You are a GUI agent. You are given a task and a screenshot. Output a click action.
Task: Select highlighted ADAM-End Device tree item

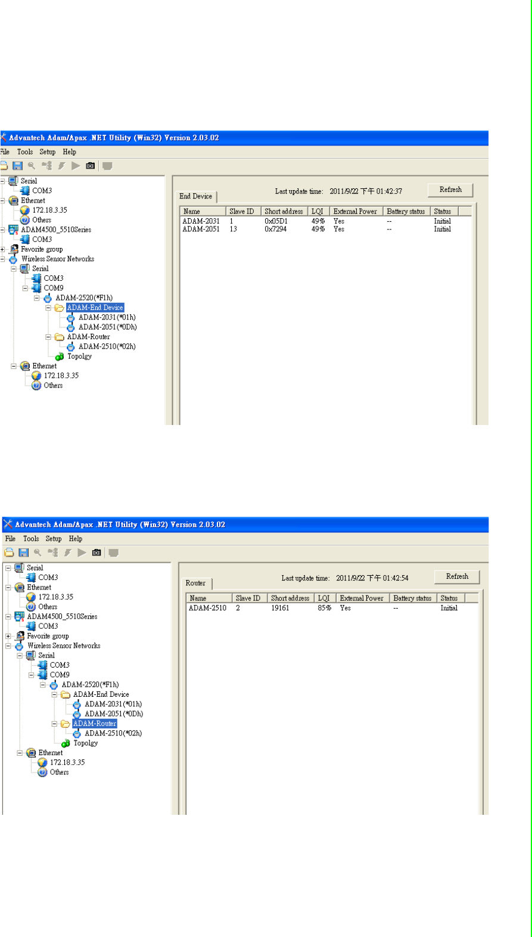[95, 308]
